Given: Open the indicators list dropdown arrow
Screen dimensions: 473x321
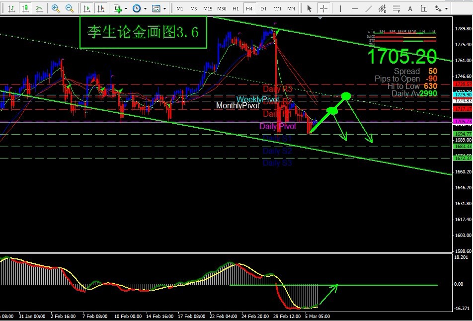Looking at the screenshot, I should [126, 9].
